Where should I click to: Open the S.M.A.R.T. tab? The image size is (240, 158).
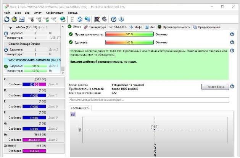click(118, 27)
